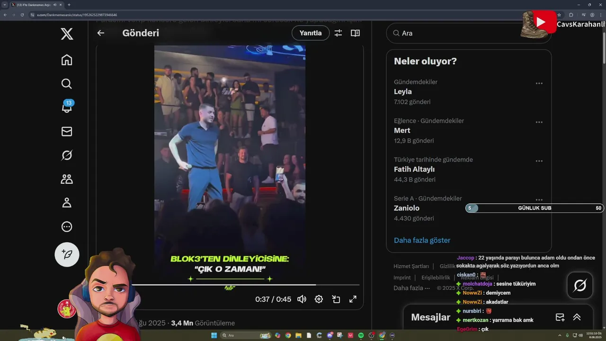This screenshot has height=341, width=606.
Task: Open Windows Start menu
Action: pos(214,335)
